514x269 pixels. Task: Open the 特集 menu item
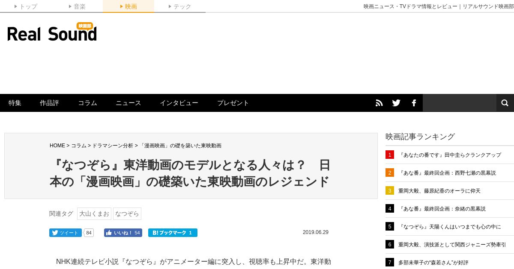(15, 103)
